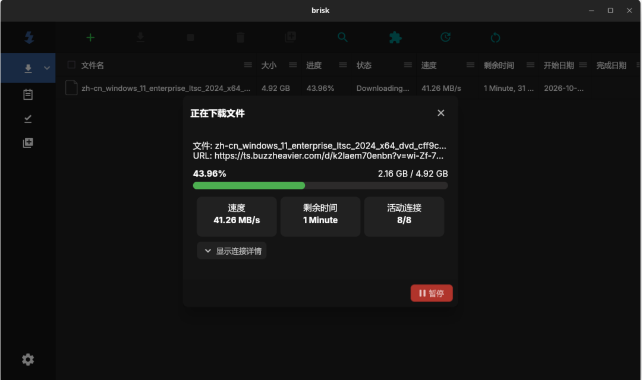This screenshot has width=642, height=380.
Task: Click the scheduler clock-refresh icon
Action: coord(445,37)
